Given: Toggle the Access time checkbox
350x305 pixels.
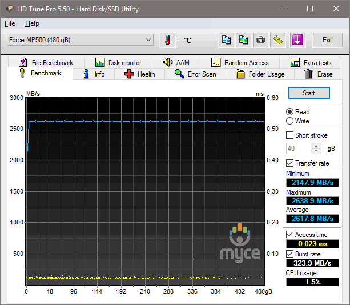Looking at the screenshot, I should (289, 234).
